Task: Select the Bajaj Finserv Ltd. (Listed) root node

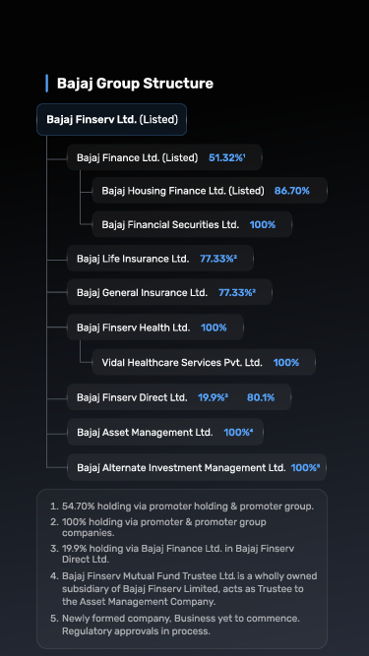Action: pyautogui.click(x=112, y=120)
